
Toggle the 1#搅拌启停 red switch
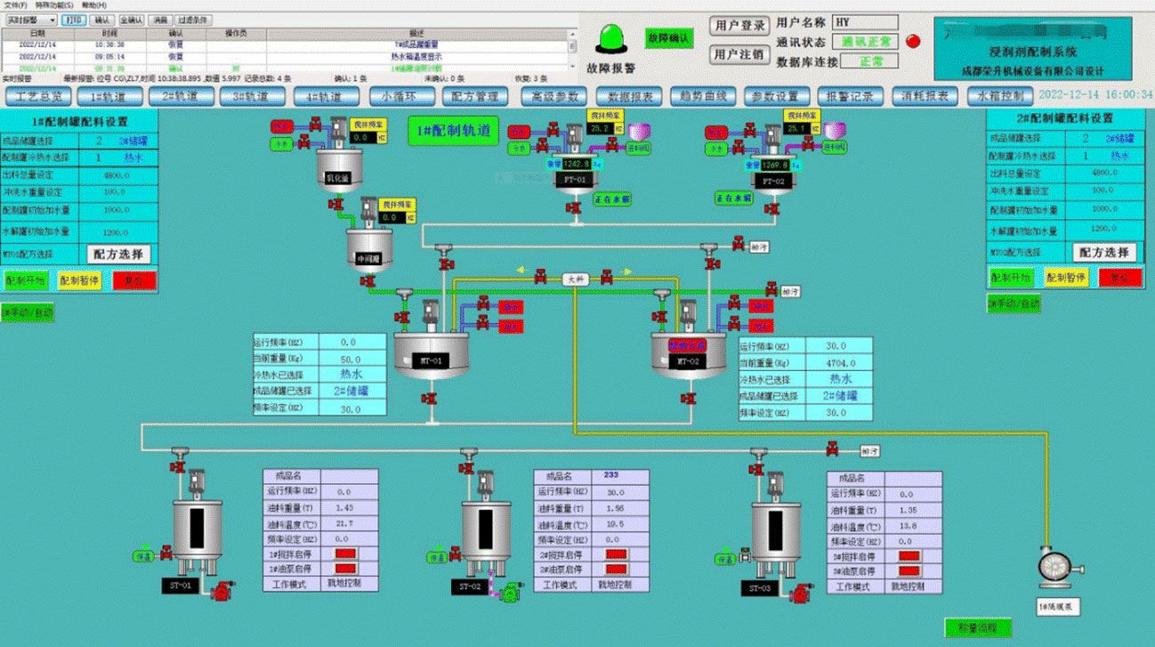click(x=345, y=554)
